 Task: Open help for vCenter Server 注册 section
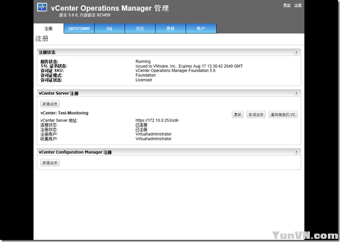coord(296,93)
